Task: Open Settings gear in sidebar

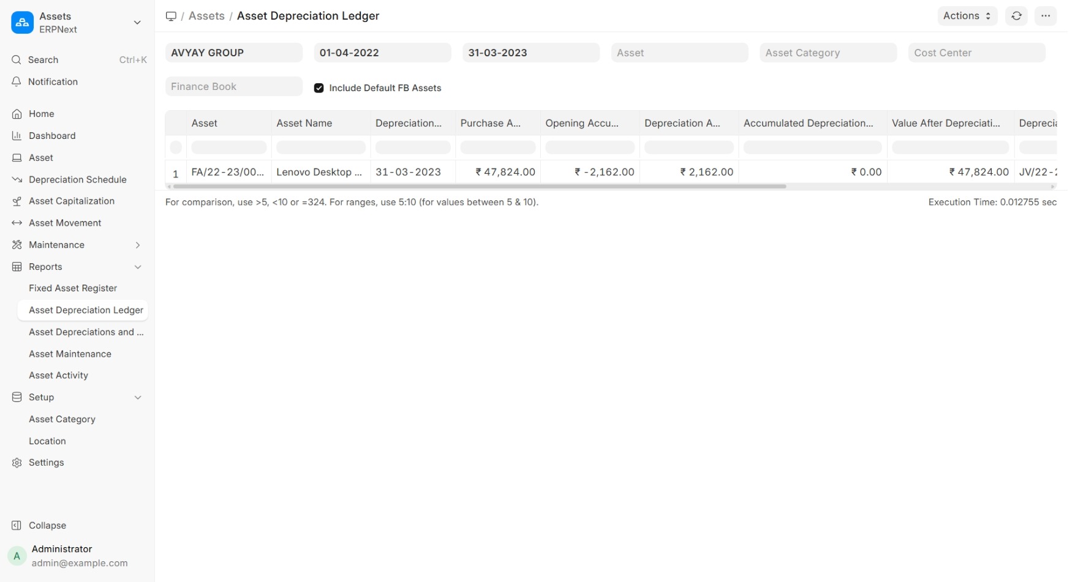Action: pyautogui.click(x=17, y=463)
